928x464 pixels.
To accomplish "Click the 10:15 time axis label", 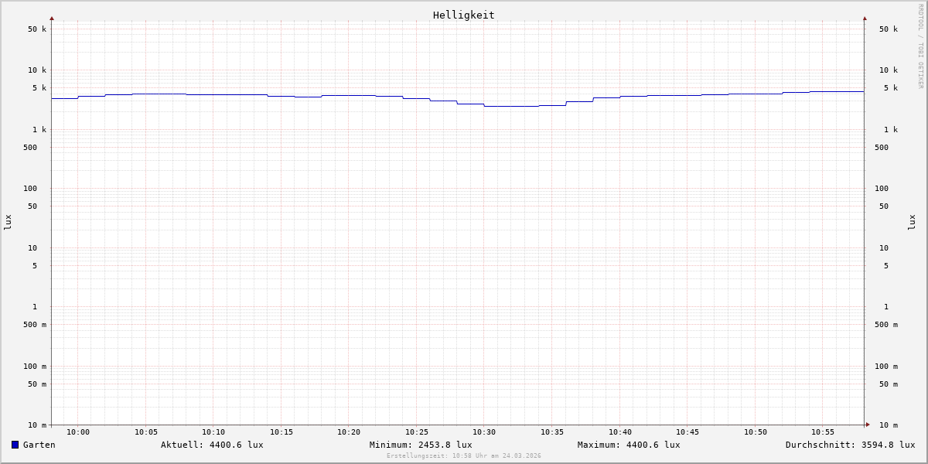I will click(281, 432).
